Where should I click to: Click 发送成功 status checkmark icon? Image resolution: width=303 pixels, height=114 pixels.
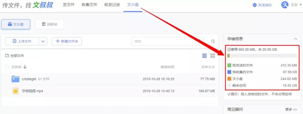[254, 5]
